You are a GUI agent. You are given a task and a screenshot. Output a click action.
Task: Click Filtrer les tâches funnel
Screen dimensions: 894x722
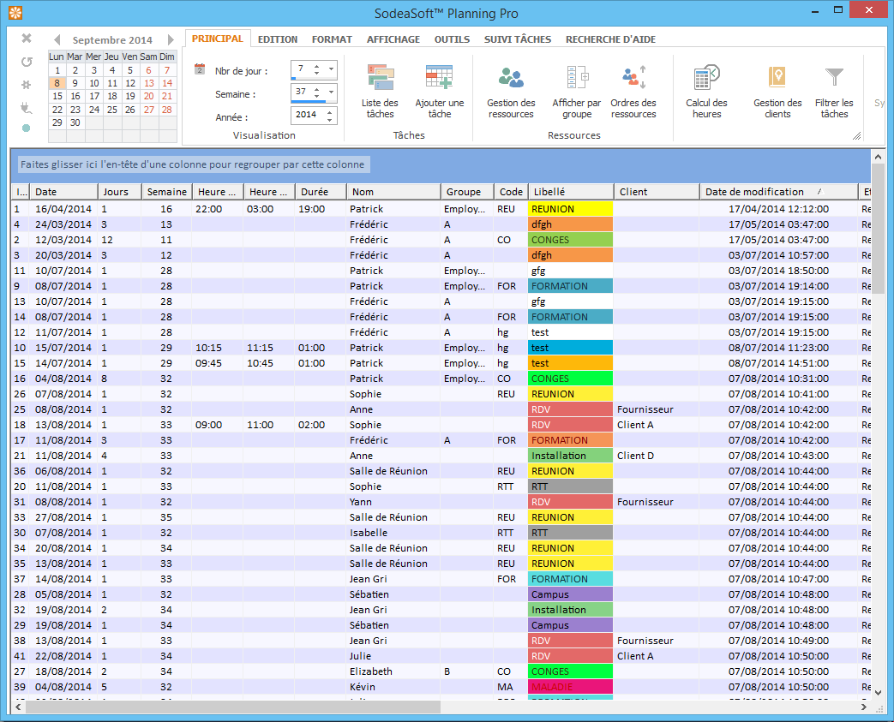click(x=834, y=77)
